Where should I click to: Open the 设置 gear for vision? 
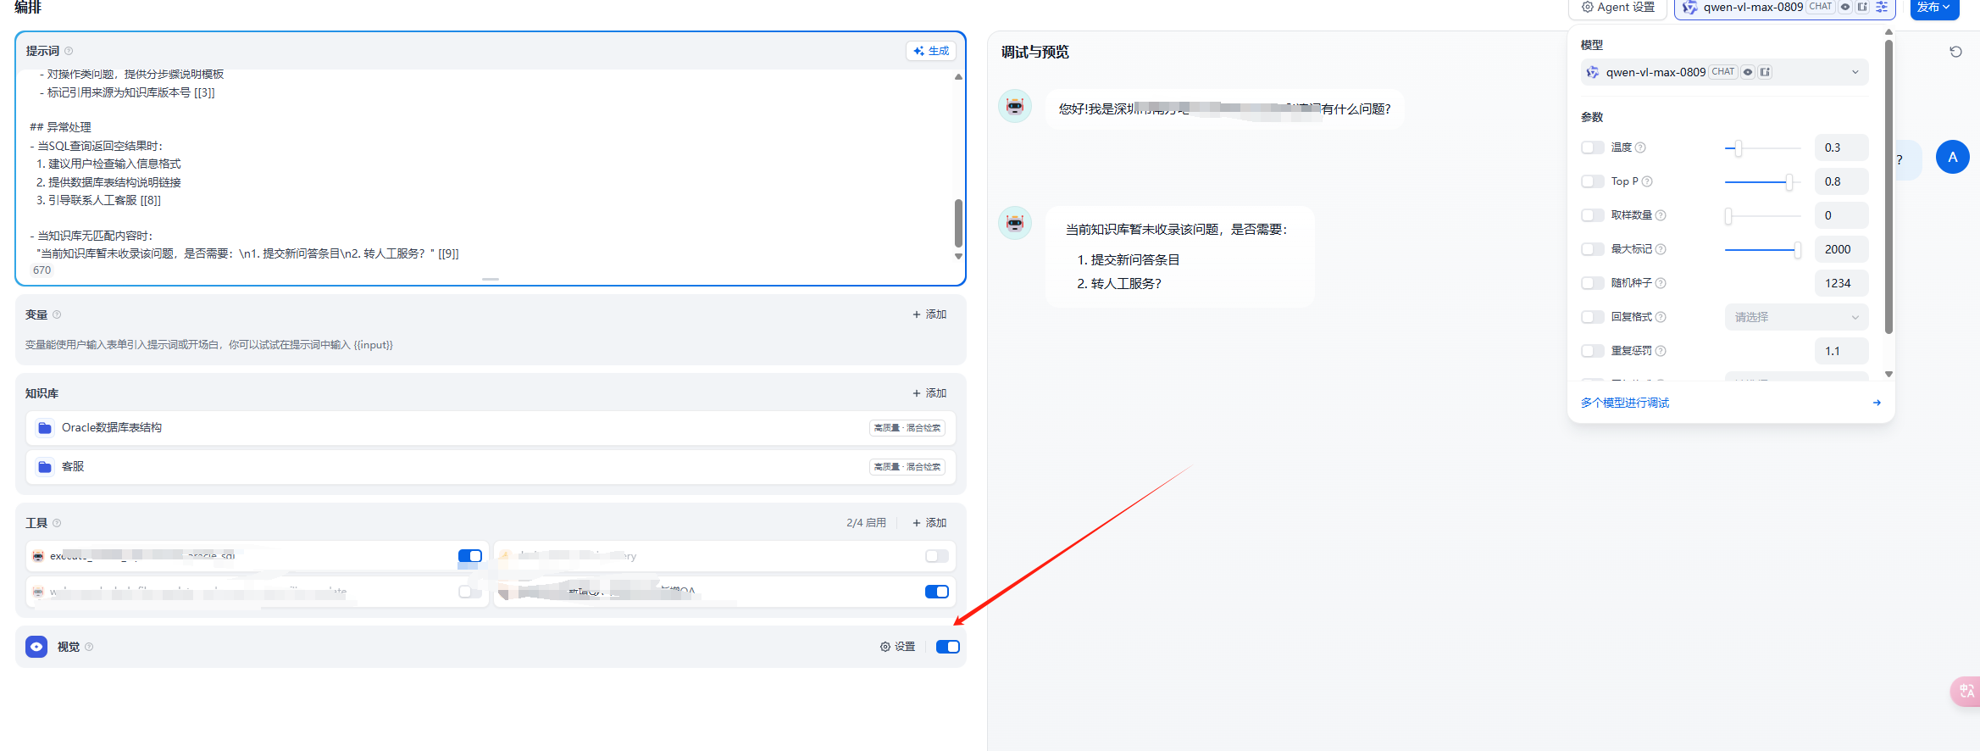[898, 647]
